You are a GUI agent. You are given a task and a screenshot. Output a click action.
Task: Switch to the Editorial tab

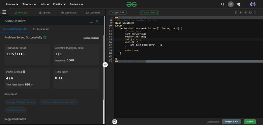coord(45,13)
